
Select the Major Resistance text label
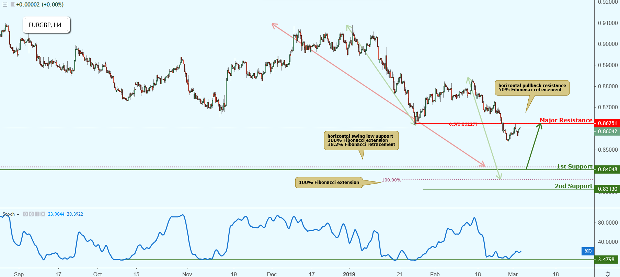point(566,120)
